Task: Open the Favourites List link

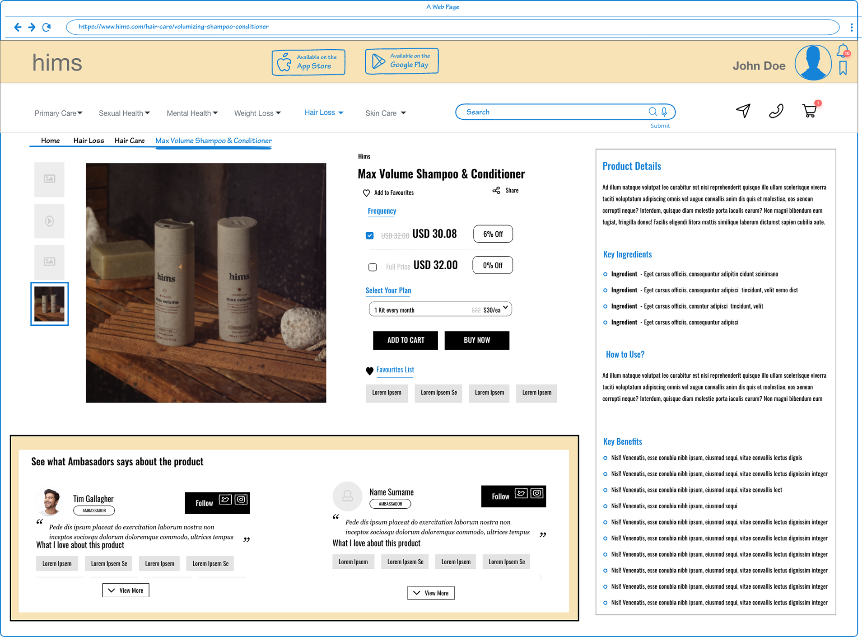Action: (x=395, y=370)
